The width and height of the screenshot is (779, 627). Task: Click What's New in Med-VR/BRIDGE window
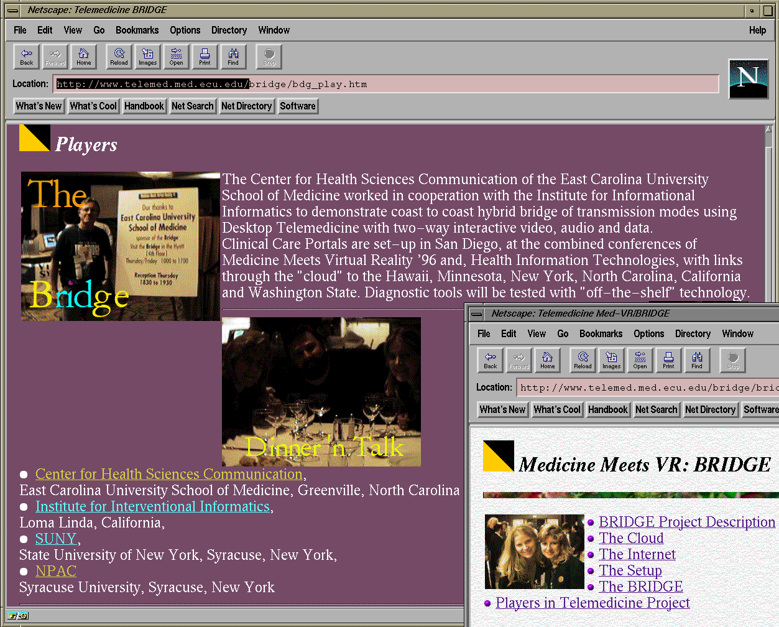503,410
